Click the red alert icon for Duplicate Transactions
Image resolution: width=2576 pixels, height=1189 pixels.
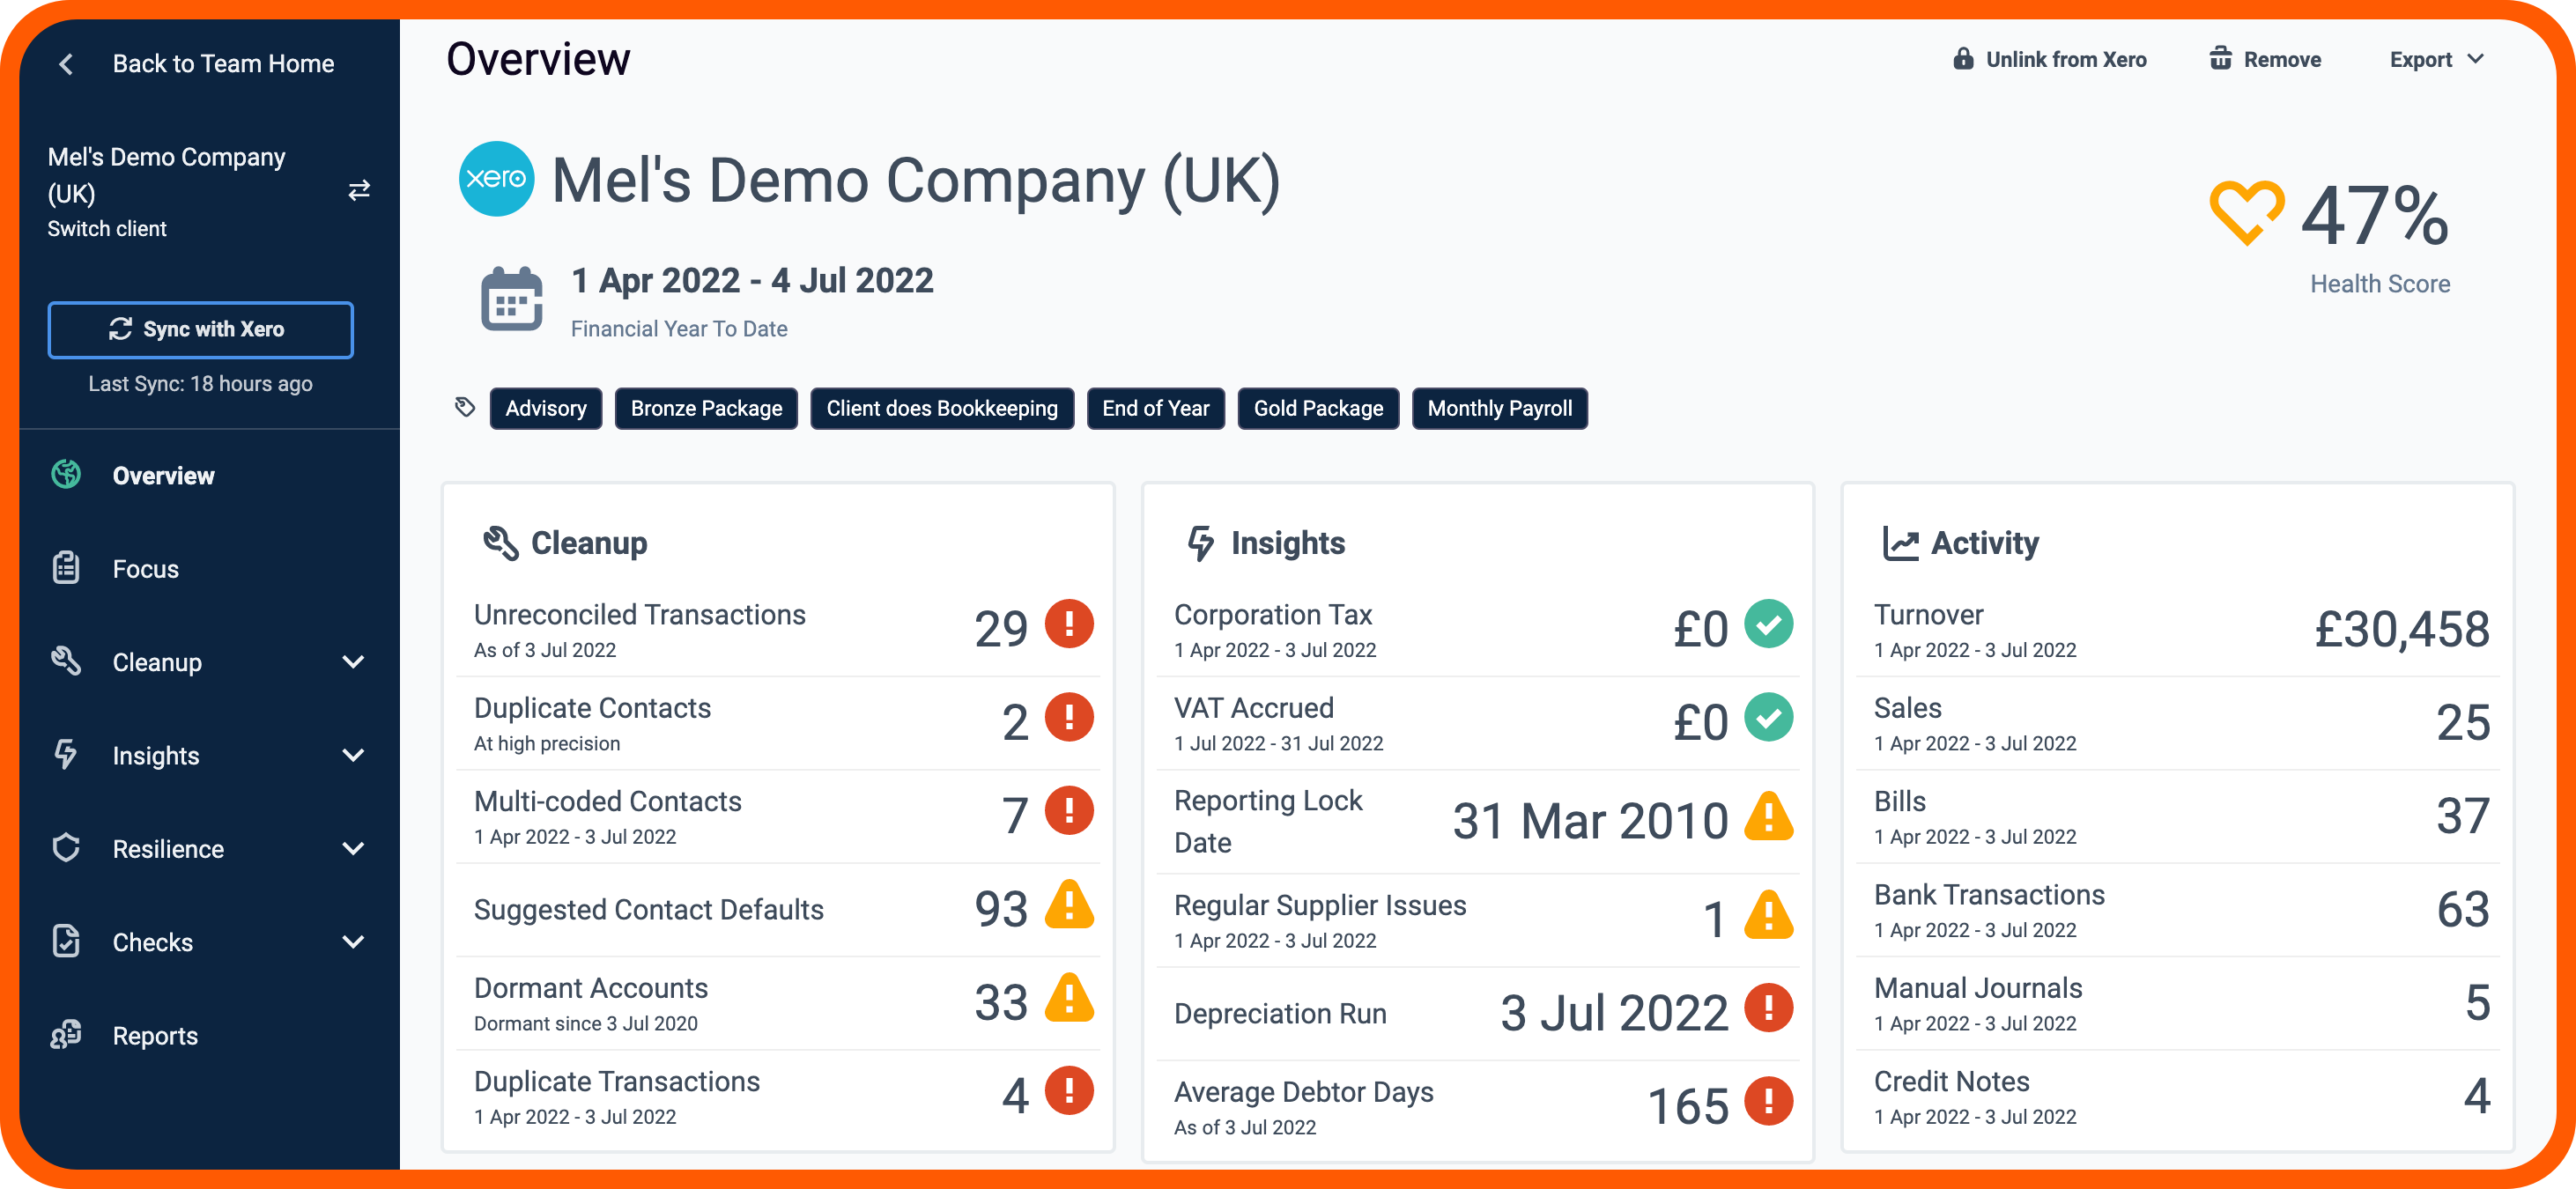tap(1069, 1091)
